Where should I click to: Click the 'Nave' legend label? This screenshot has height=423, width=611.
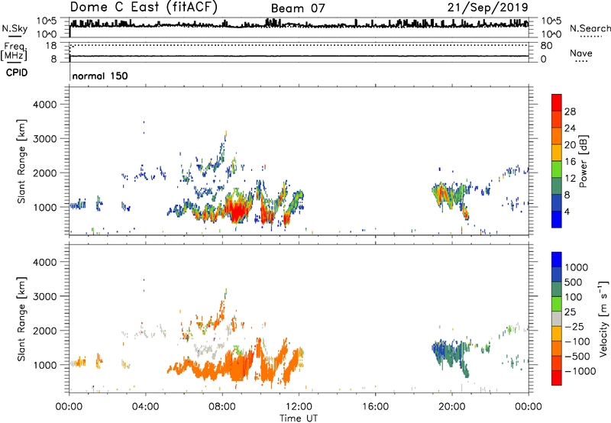click(x=581, y=53)
